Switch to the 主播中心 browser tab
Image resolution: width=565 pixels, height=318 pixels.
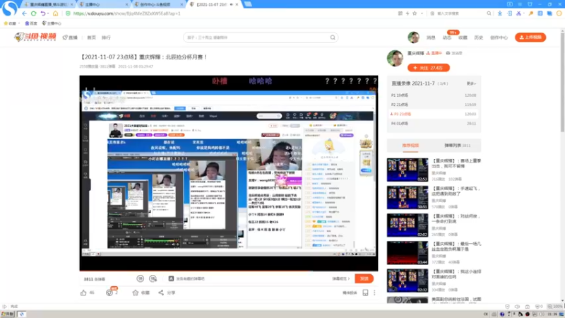[104, 4]
